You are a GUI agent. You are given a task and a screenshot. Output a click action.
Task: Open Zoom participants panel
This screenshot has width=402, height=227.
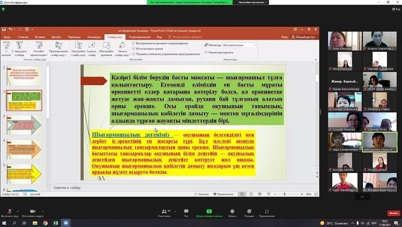(164, 211)
